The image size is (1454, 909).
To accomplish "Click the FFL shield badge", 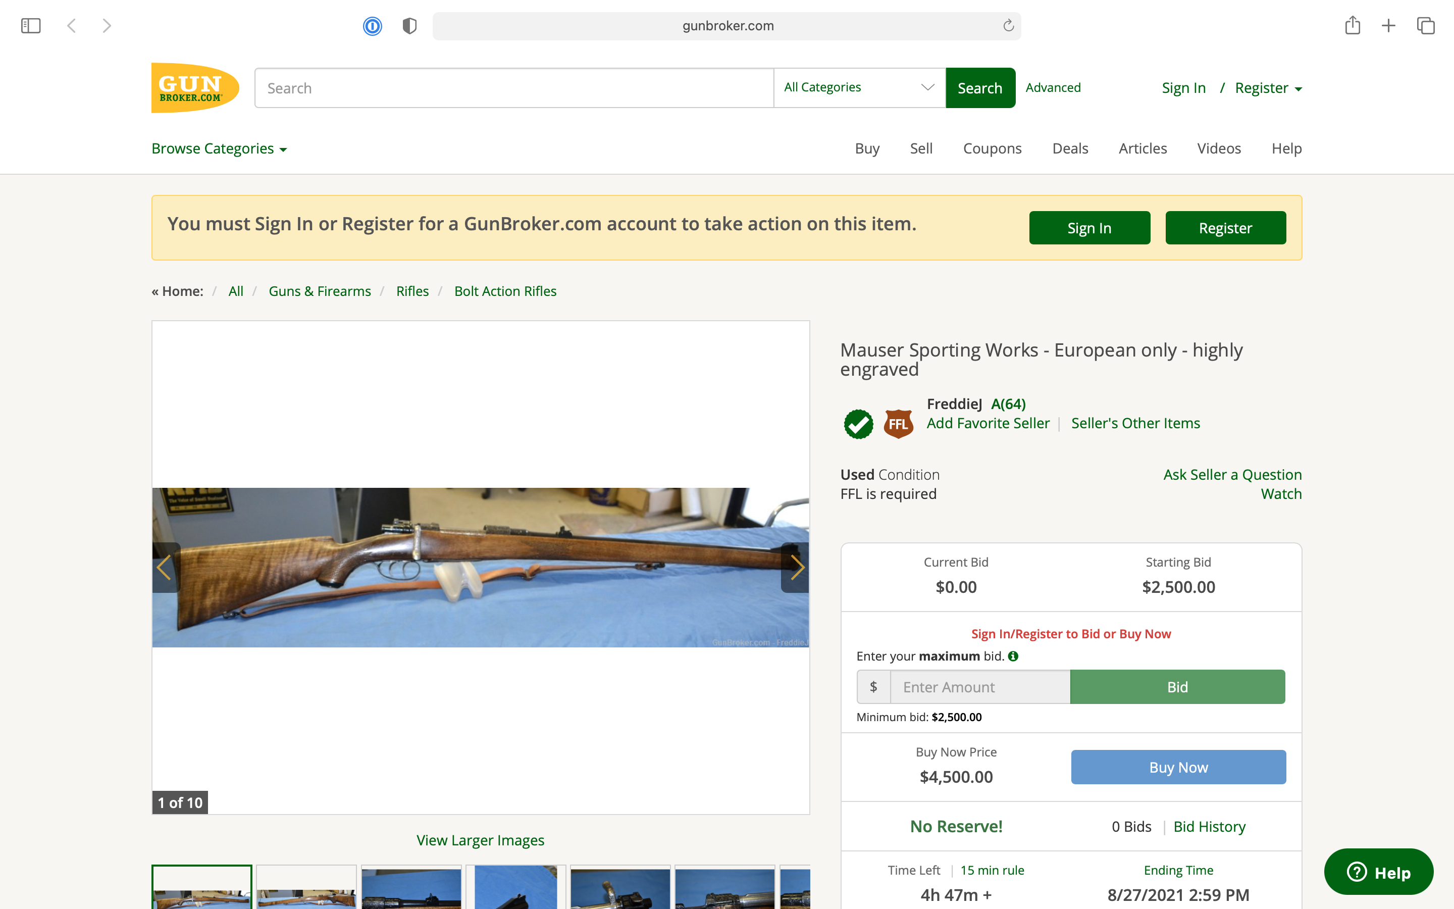I will pyautogui.click(x=898, y=424).
